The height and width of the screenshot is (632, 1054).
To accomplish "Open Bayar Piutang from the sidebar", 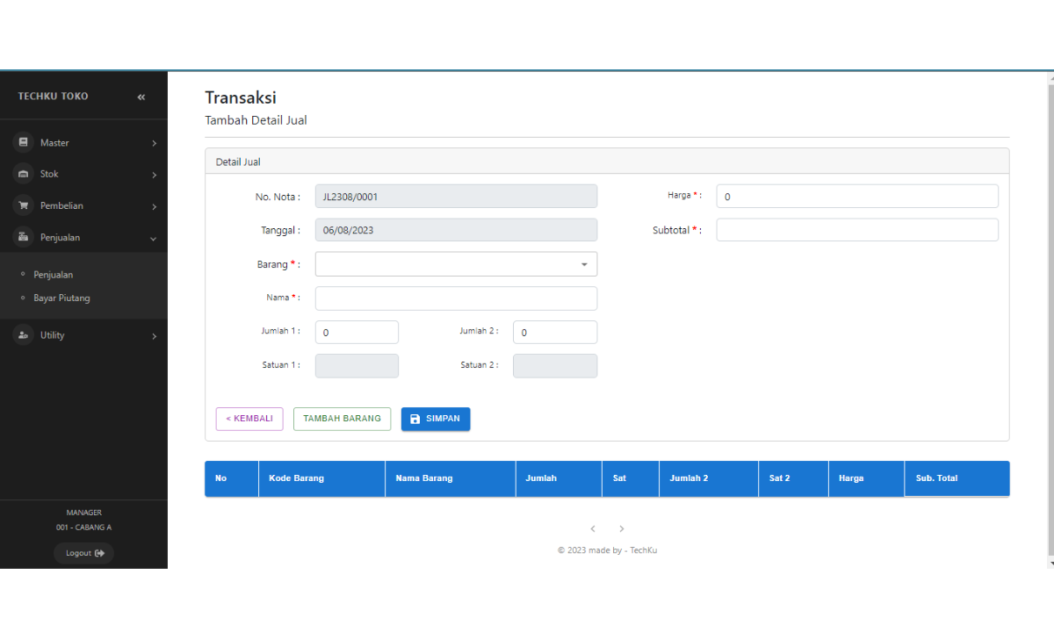I will point(61,298).
